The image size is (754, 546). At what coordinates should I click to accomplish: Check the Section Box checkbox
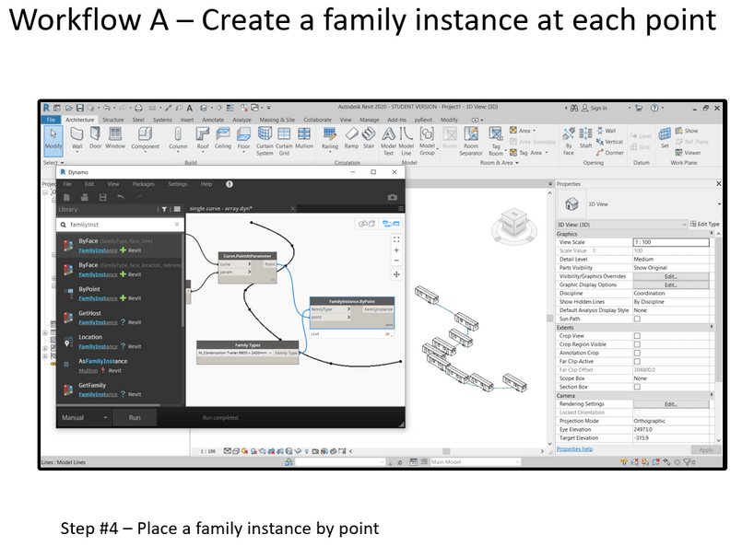[637, 387]
